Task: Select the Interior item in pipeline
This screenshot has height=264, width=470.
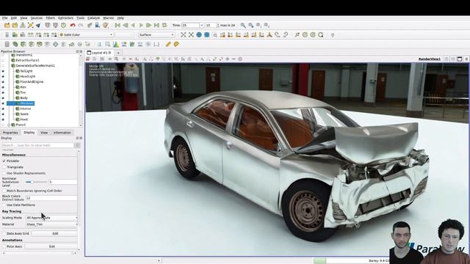Action: click(26, 109)
